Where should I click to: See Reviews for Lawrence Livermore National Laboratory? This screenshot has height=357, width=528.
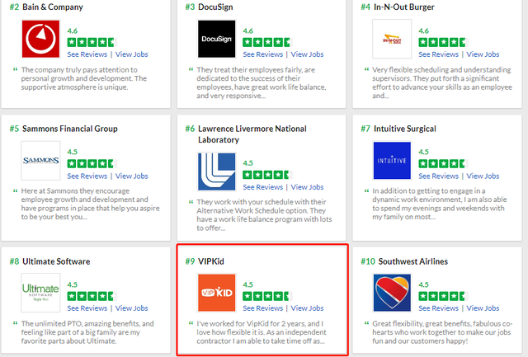click(x=262, y=187)
